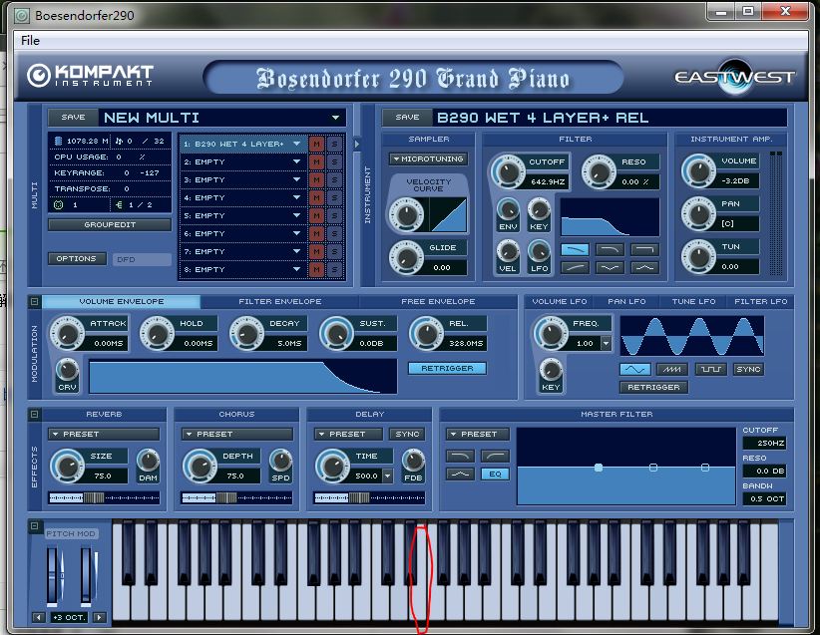820x635 pixels.
Task: Click the instrument Volume knob
Action: click(x=698, y=170)
